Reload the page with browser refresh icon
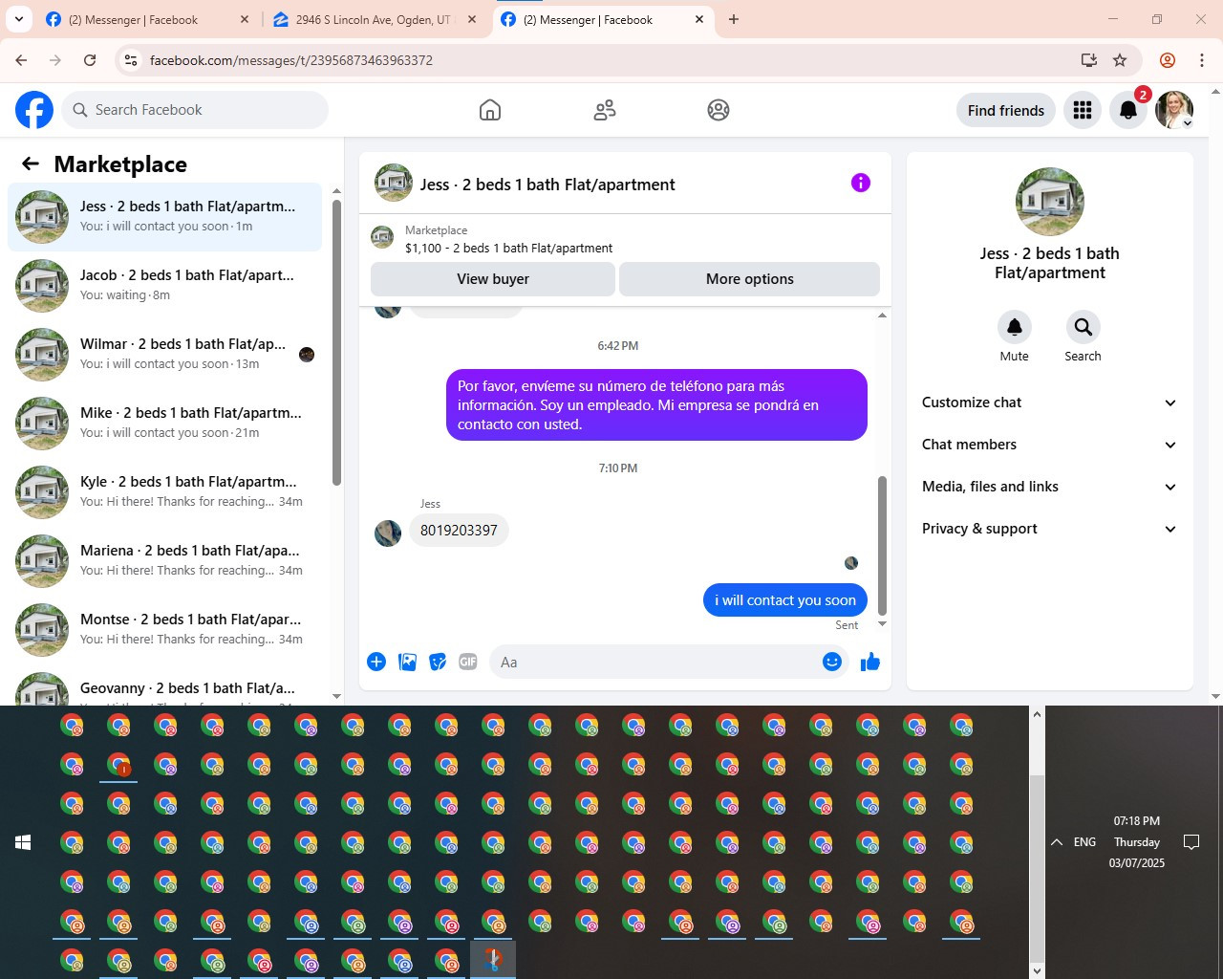 point(90,60)
